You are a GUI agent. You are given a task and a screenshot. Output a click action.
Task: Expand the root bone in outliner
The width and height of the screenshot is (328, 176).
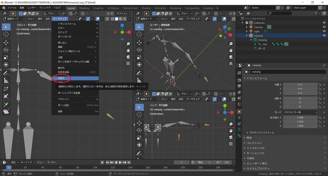(x=256, y=44)
